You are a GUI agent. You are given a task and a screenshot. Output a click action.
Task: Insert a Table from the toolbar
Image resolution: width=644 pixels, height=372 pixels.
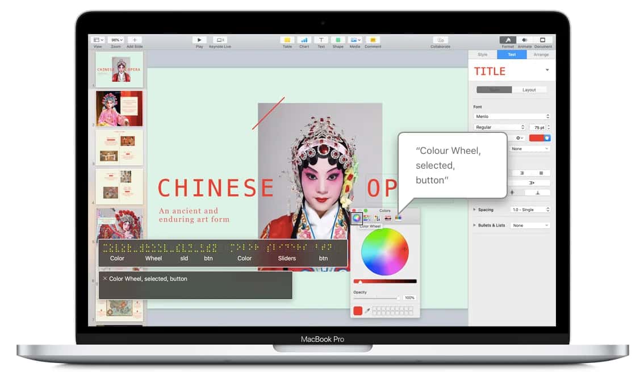click(x=287, y=40)
